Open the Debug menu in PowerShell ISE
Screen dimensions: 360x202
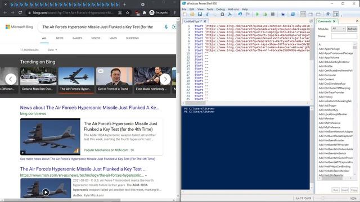pos(220,9)
